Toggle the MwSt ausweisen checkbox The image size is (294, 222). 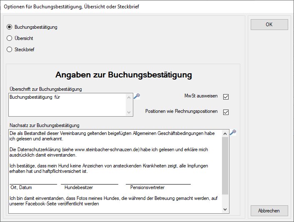(226, 97)
